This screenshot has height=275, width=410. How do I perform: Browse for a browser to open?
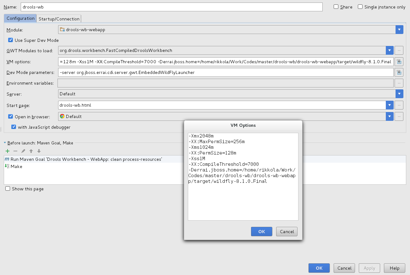pos(399,116)
